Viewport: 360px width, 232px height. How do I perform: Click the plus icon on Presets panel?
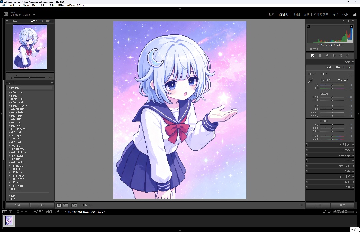(52, 82)
